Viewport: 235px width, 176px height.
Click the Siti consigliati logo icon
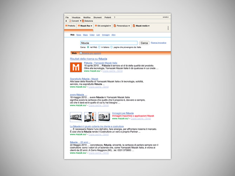[x=96, y=26]
